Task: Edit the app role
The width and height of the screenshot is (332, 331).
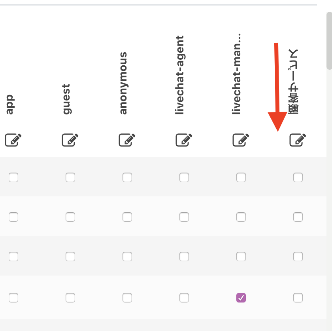Action: (13, 140)
